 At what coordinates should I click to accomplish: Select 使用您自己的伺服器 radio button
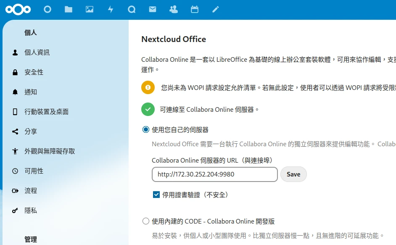pyautogui.click(x=146, y=130)
